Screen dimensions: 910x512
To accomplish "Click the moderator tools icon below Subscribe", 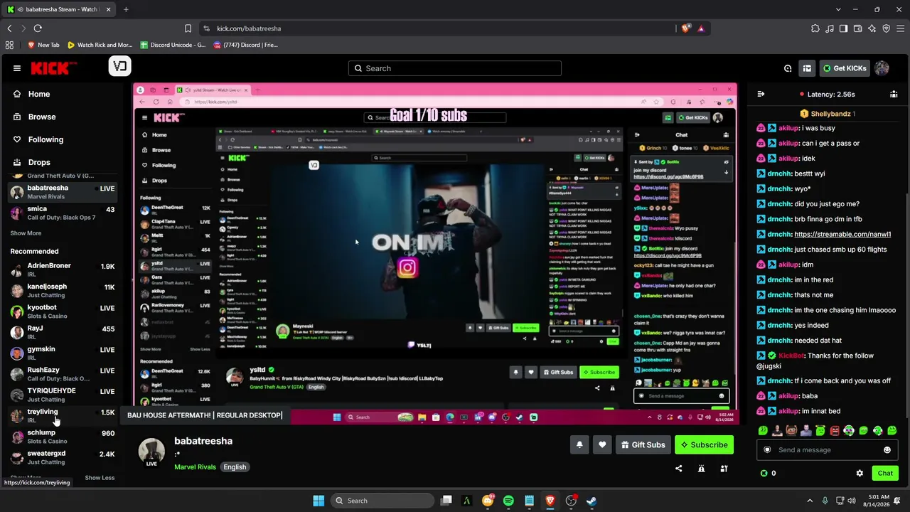I will [x=724, y=469].
